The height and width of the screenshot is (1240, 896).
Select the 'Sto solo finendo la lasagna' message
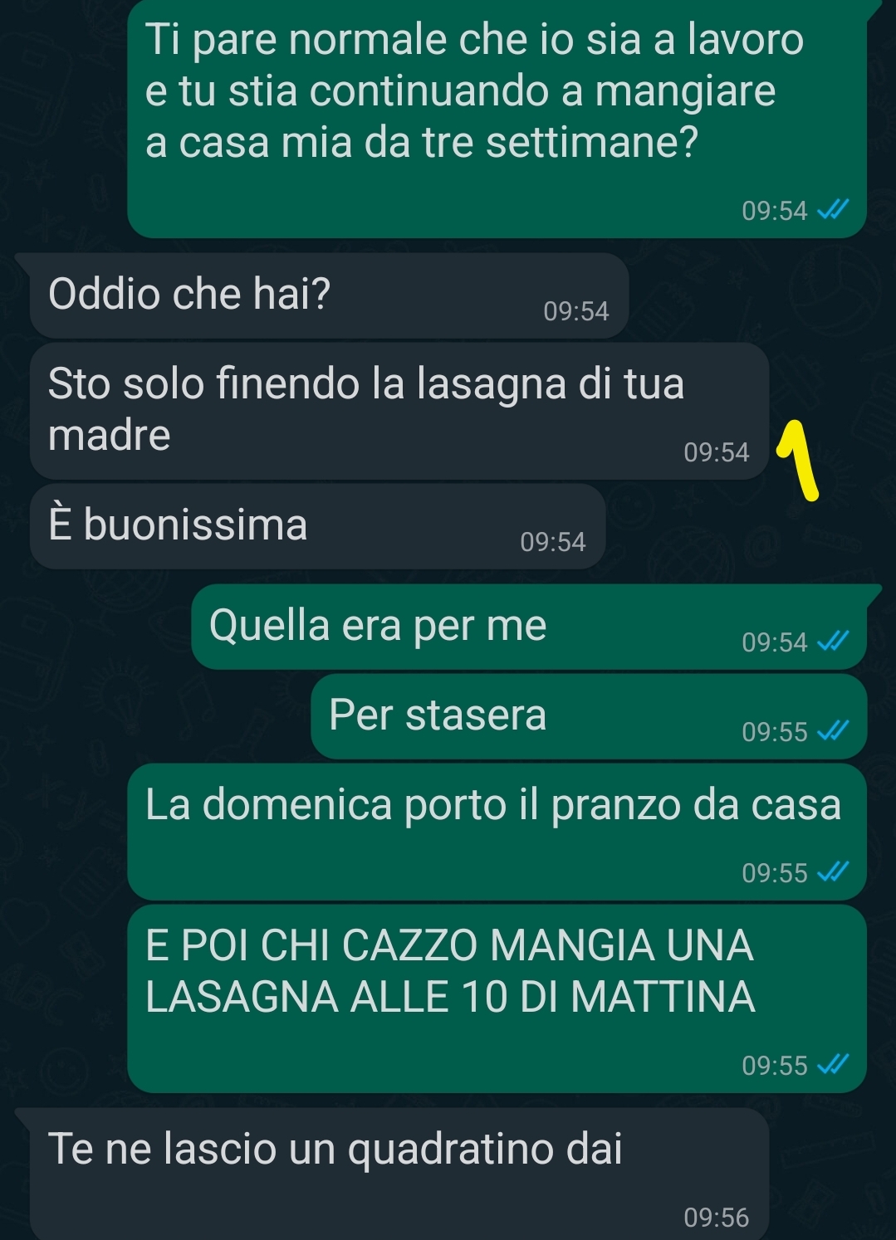(399, 411)
